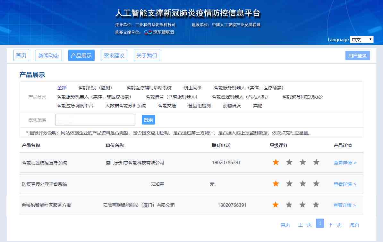Screen dimensions: 383x242
Task: Click the 星级评分 column header
Action: (x=278, y=146)
